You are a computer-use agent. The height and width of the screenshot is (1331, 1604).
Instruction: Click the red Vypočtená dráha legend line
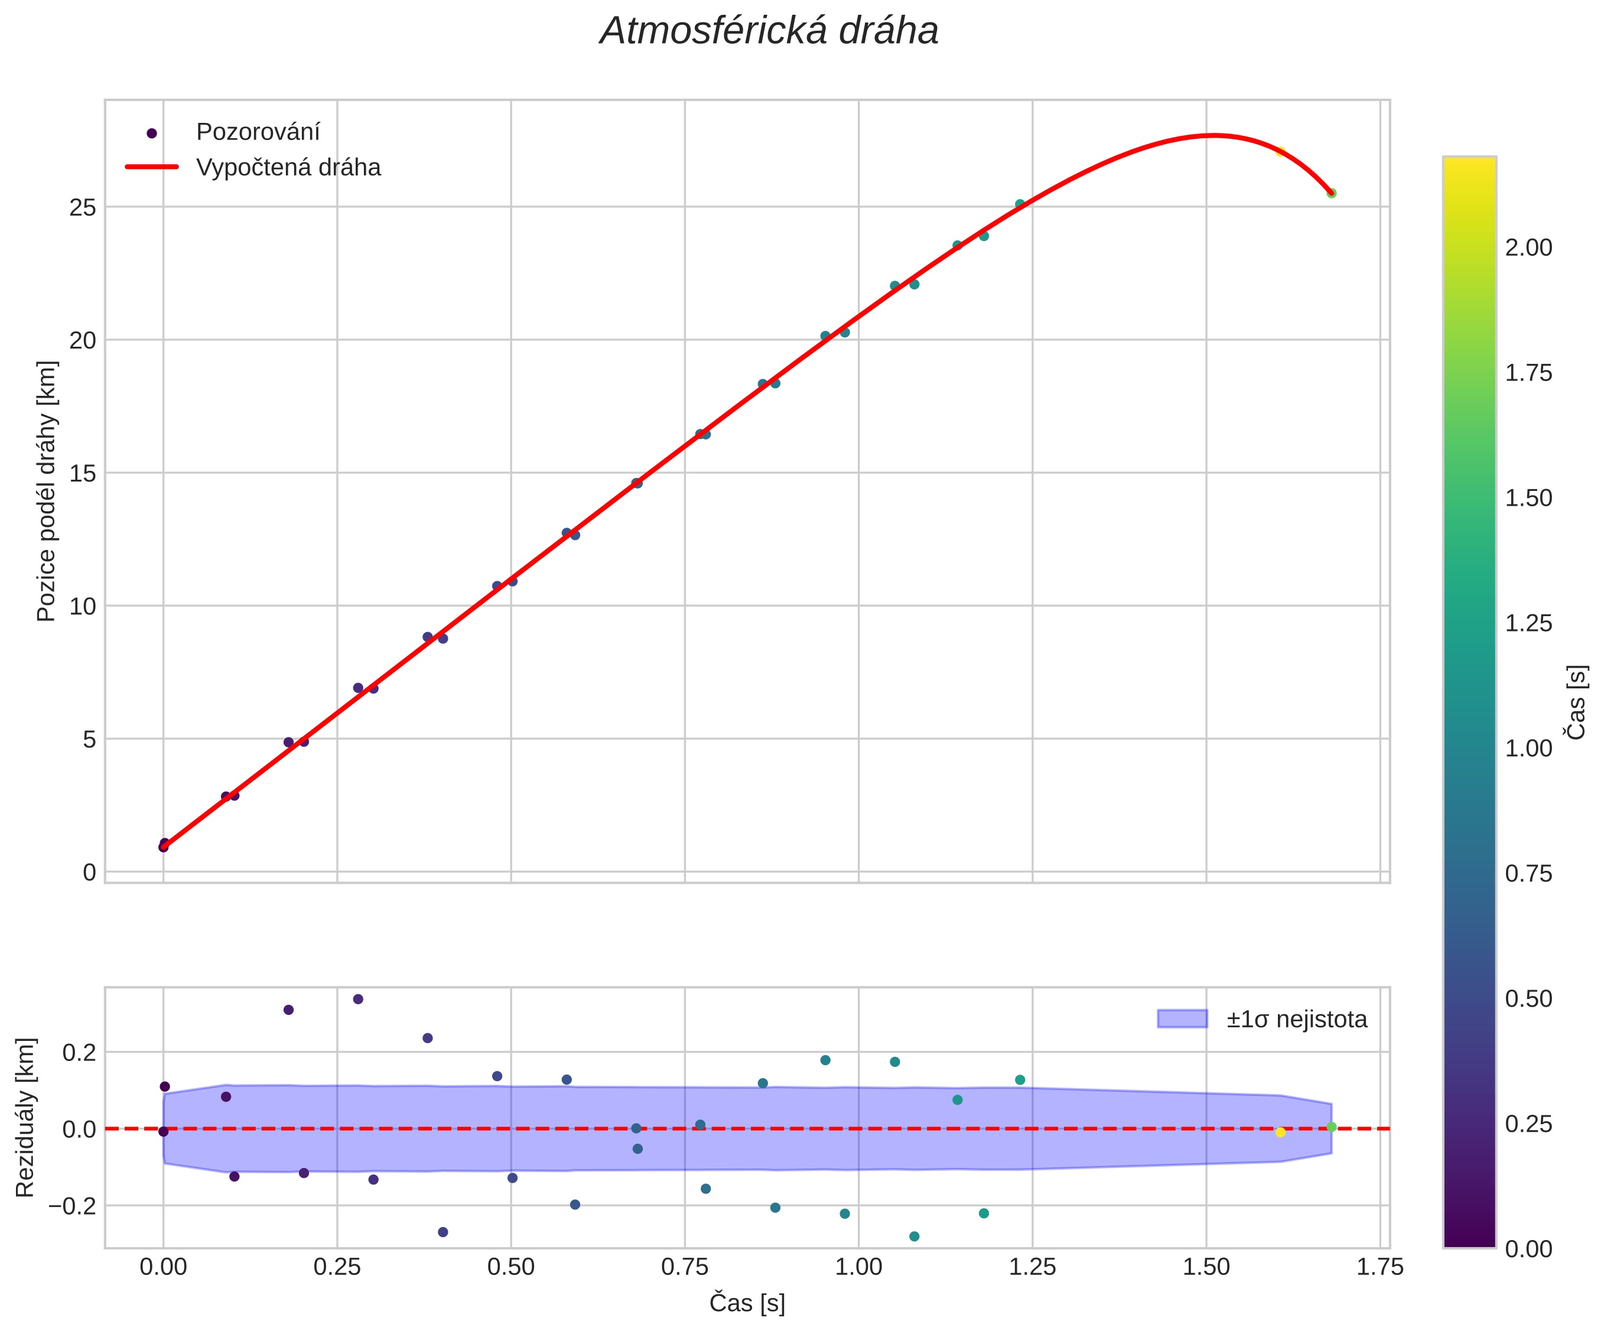click(151, 167)
